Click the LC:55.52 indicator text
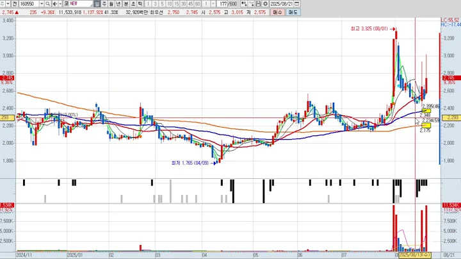Screen dimensions: 461x259 tap(450, 20)
